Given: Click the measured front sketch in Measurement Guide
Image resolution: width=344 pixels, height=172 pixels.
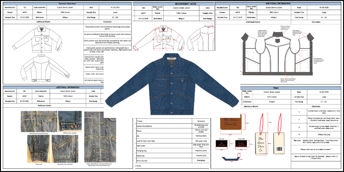Looking at the screenshot, I should pyautogui.click(x=159, y=38).
